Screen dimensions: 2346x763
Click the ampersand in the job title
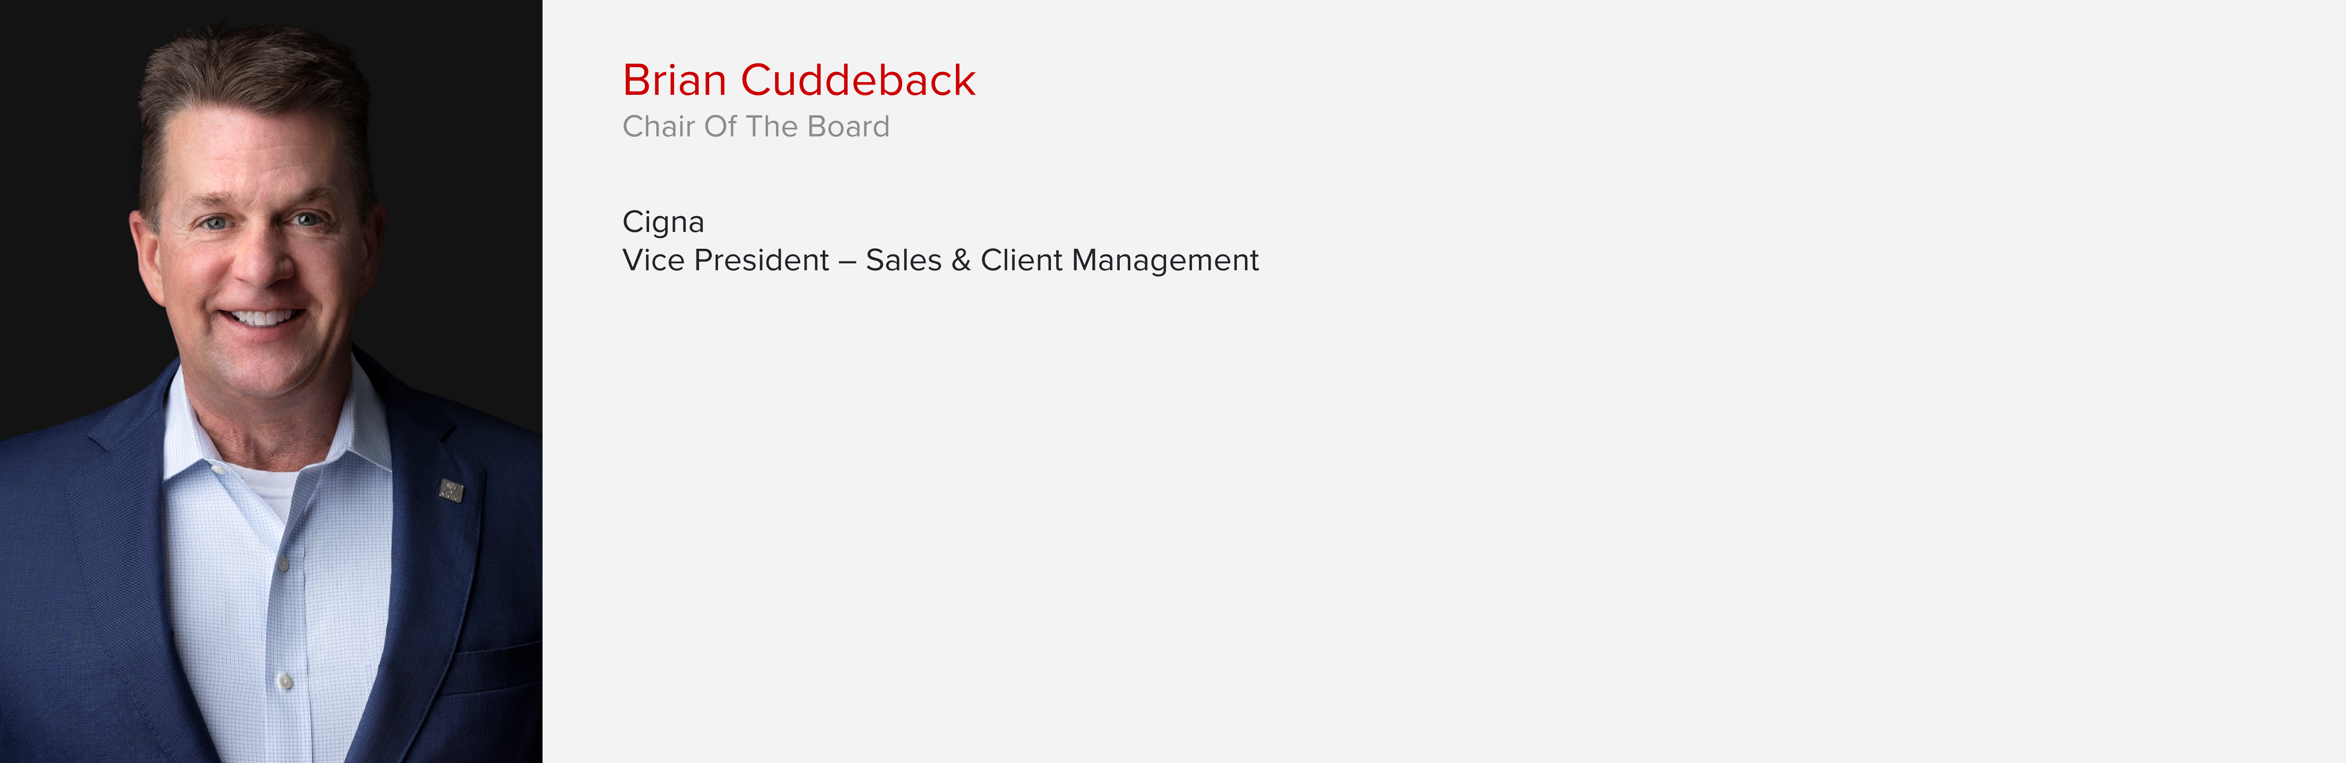[961, 260]
